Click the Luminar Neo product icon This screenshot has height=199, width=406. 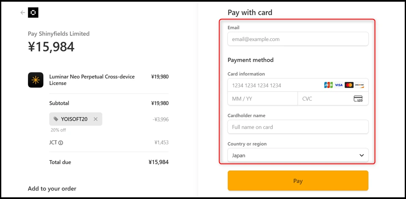[36, 80]
